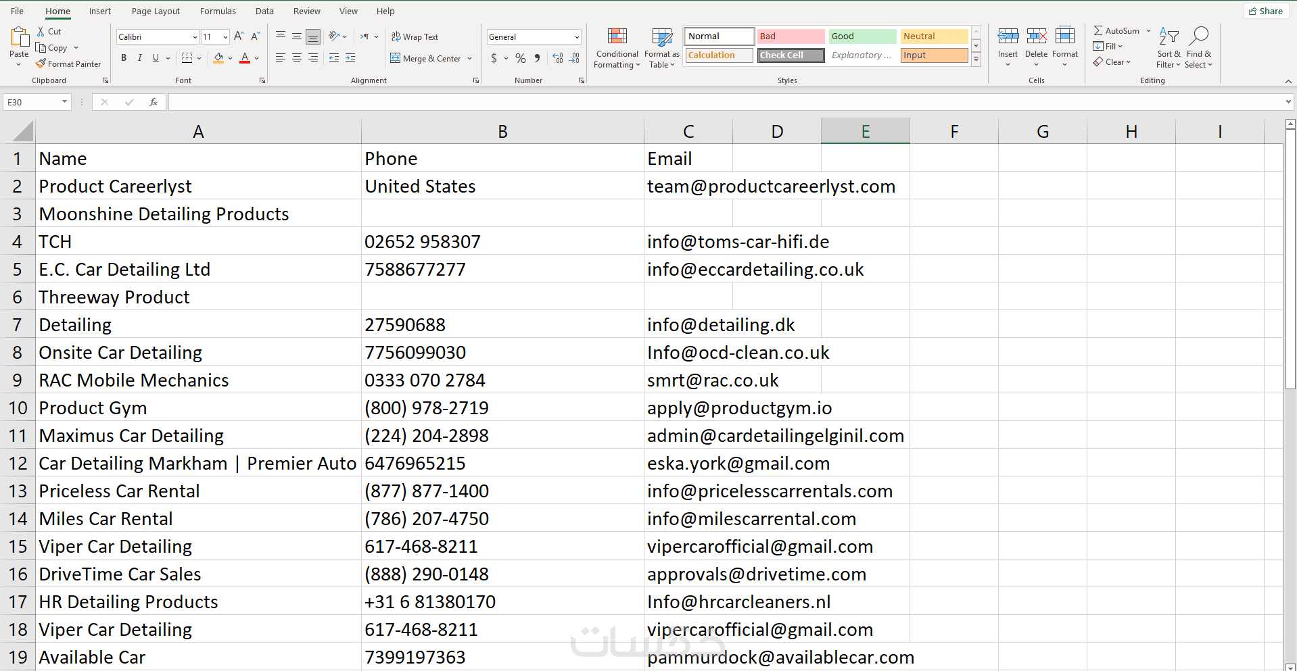Toggle Top Align vertical alignment
Screen dimensions: 1297x671
281,36
